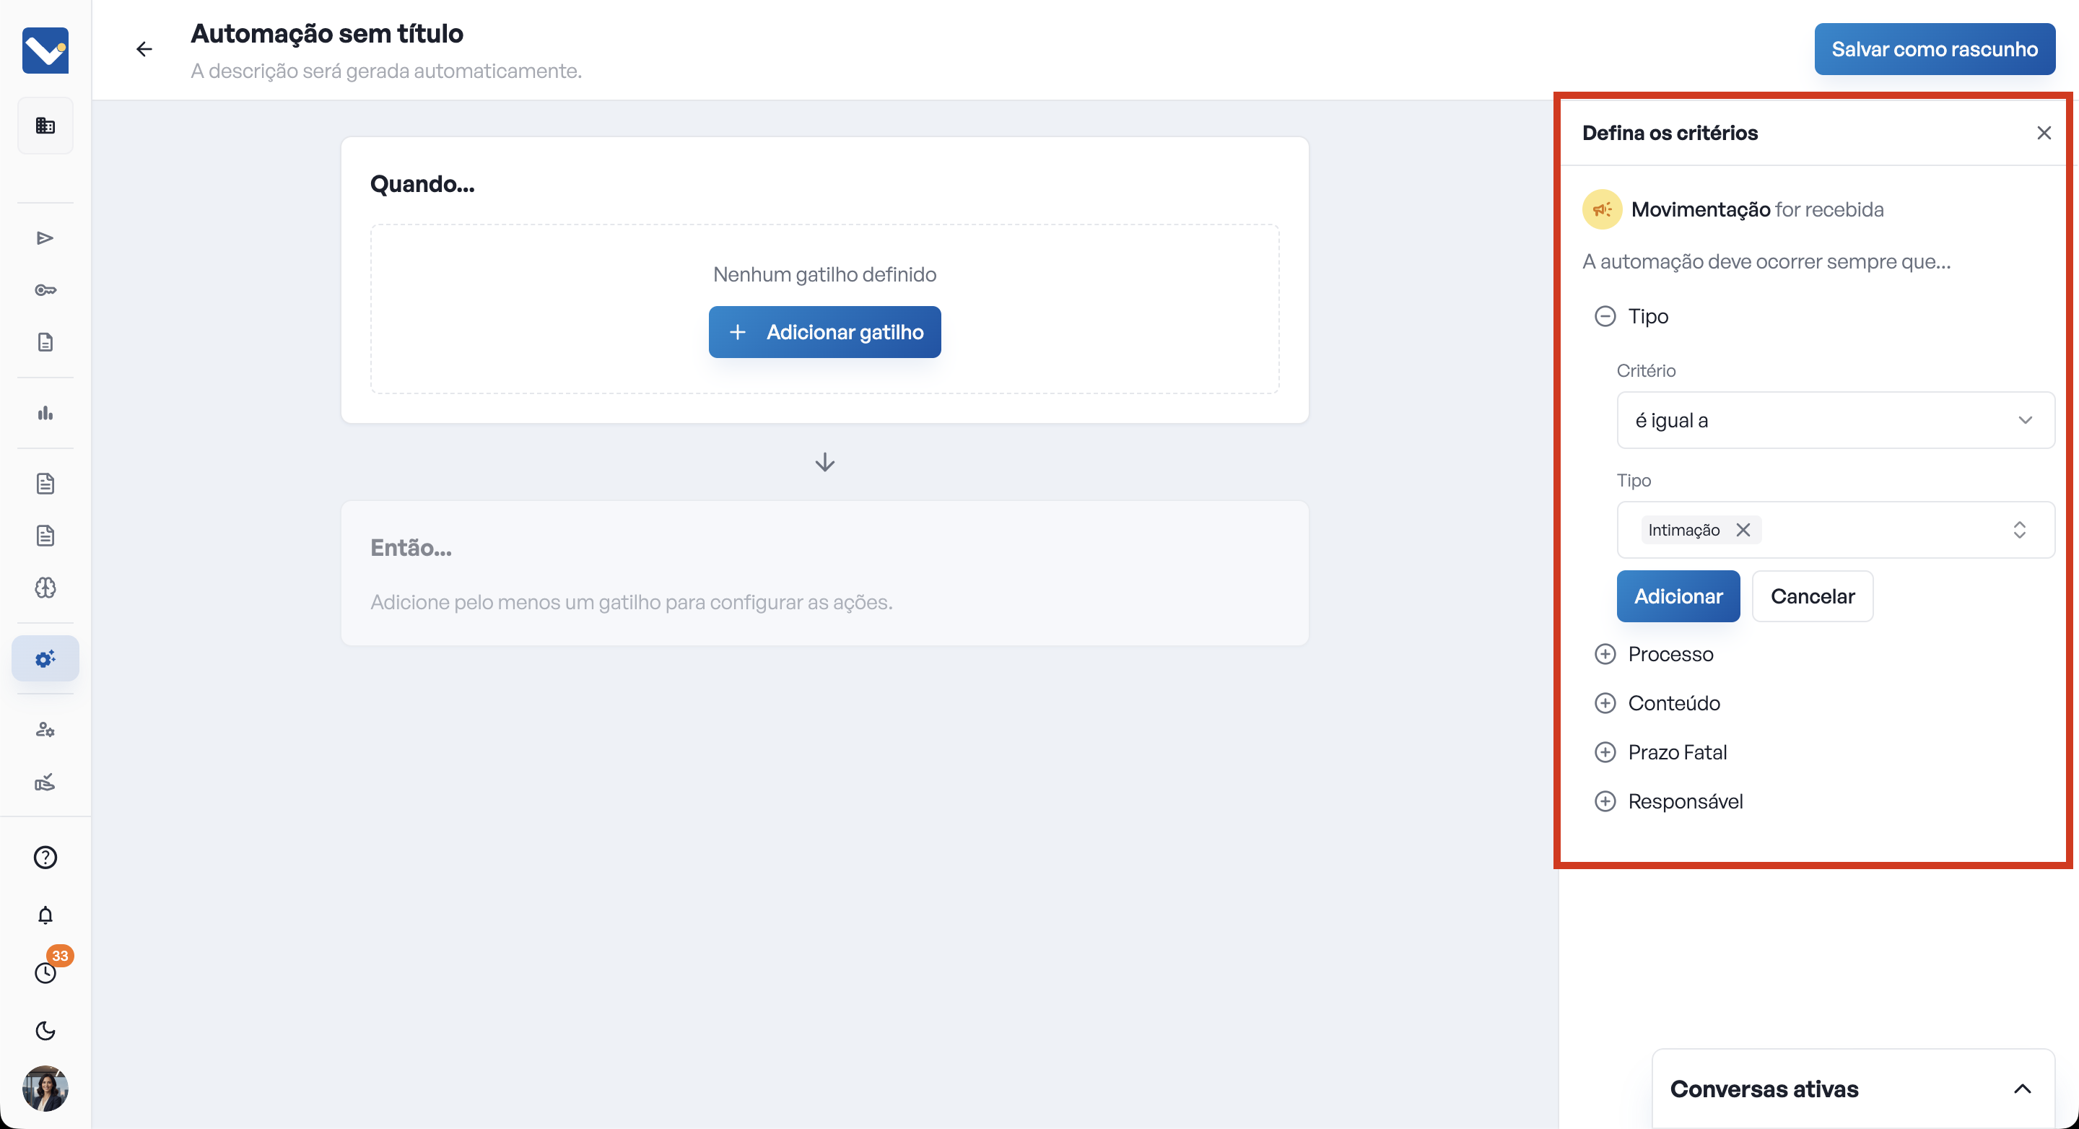2079x1129 pixels.
Task: Click the Adicionar gatilho button
Action: [x=824, y=331]
